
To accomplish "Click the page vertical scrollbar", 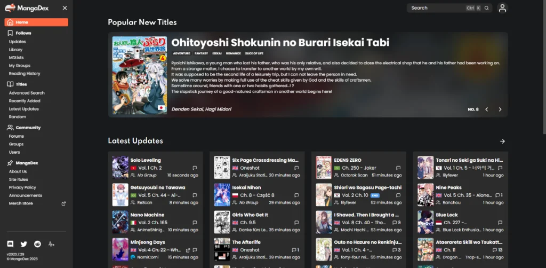I will [544, 66].
